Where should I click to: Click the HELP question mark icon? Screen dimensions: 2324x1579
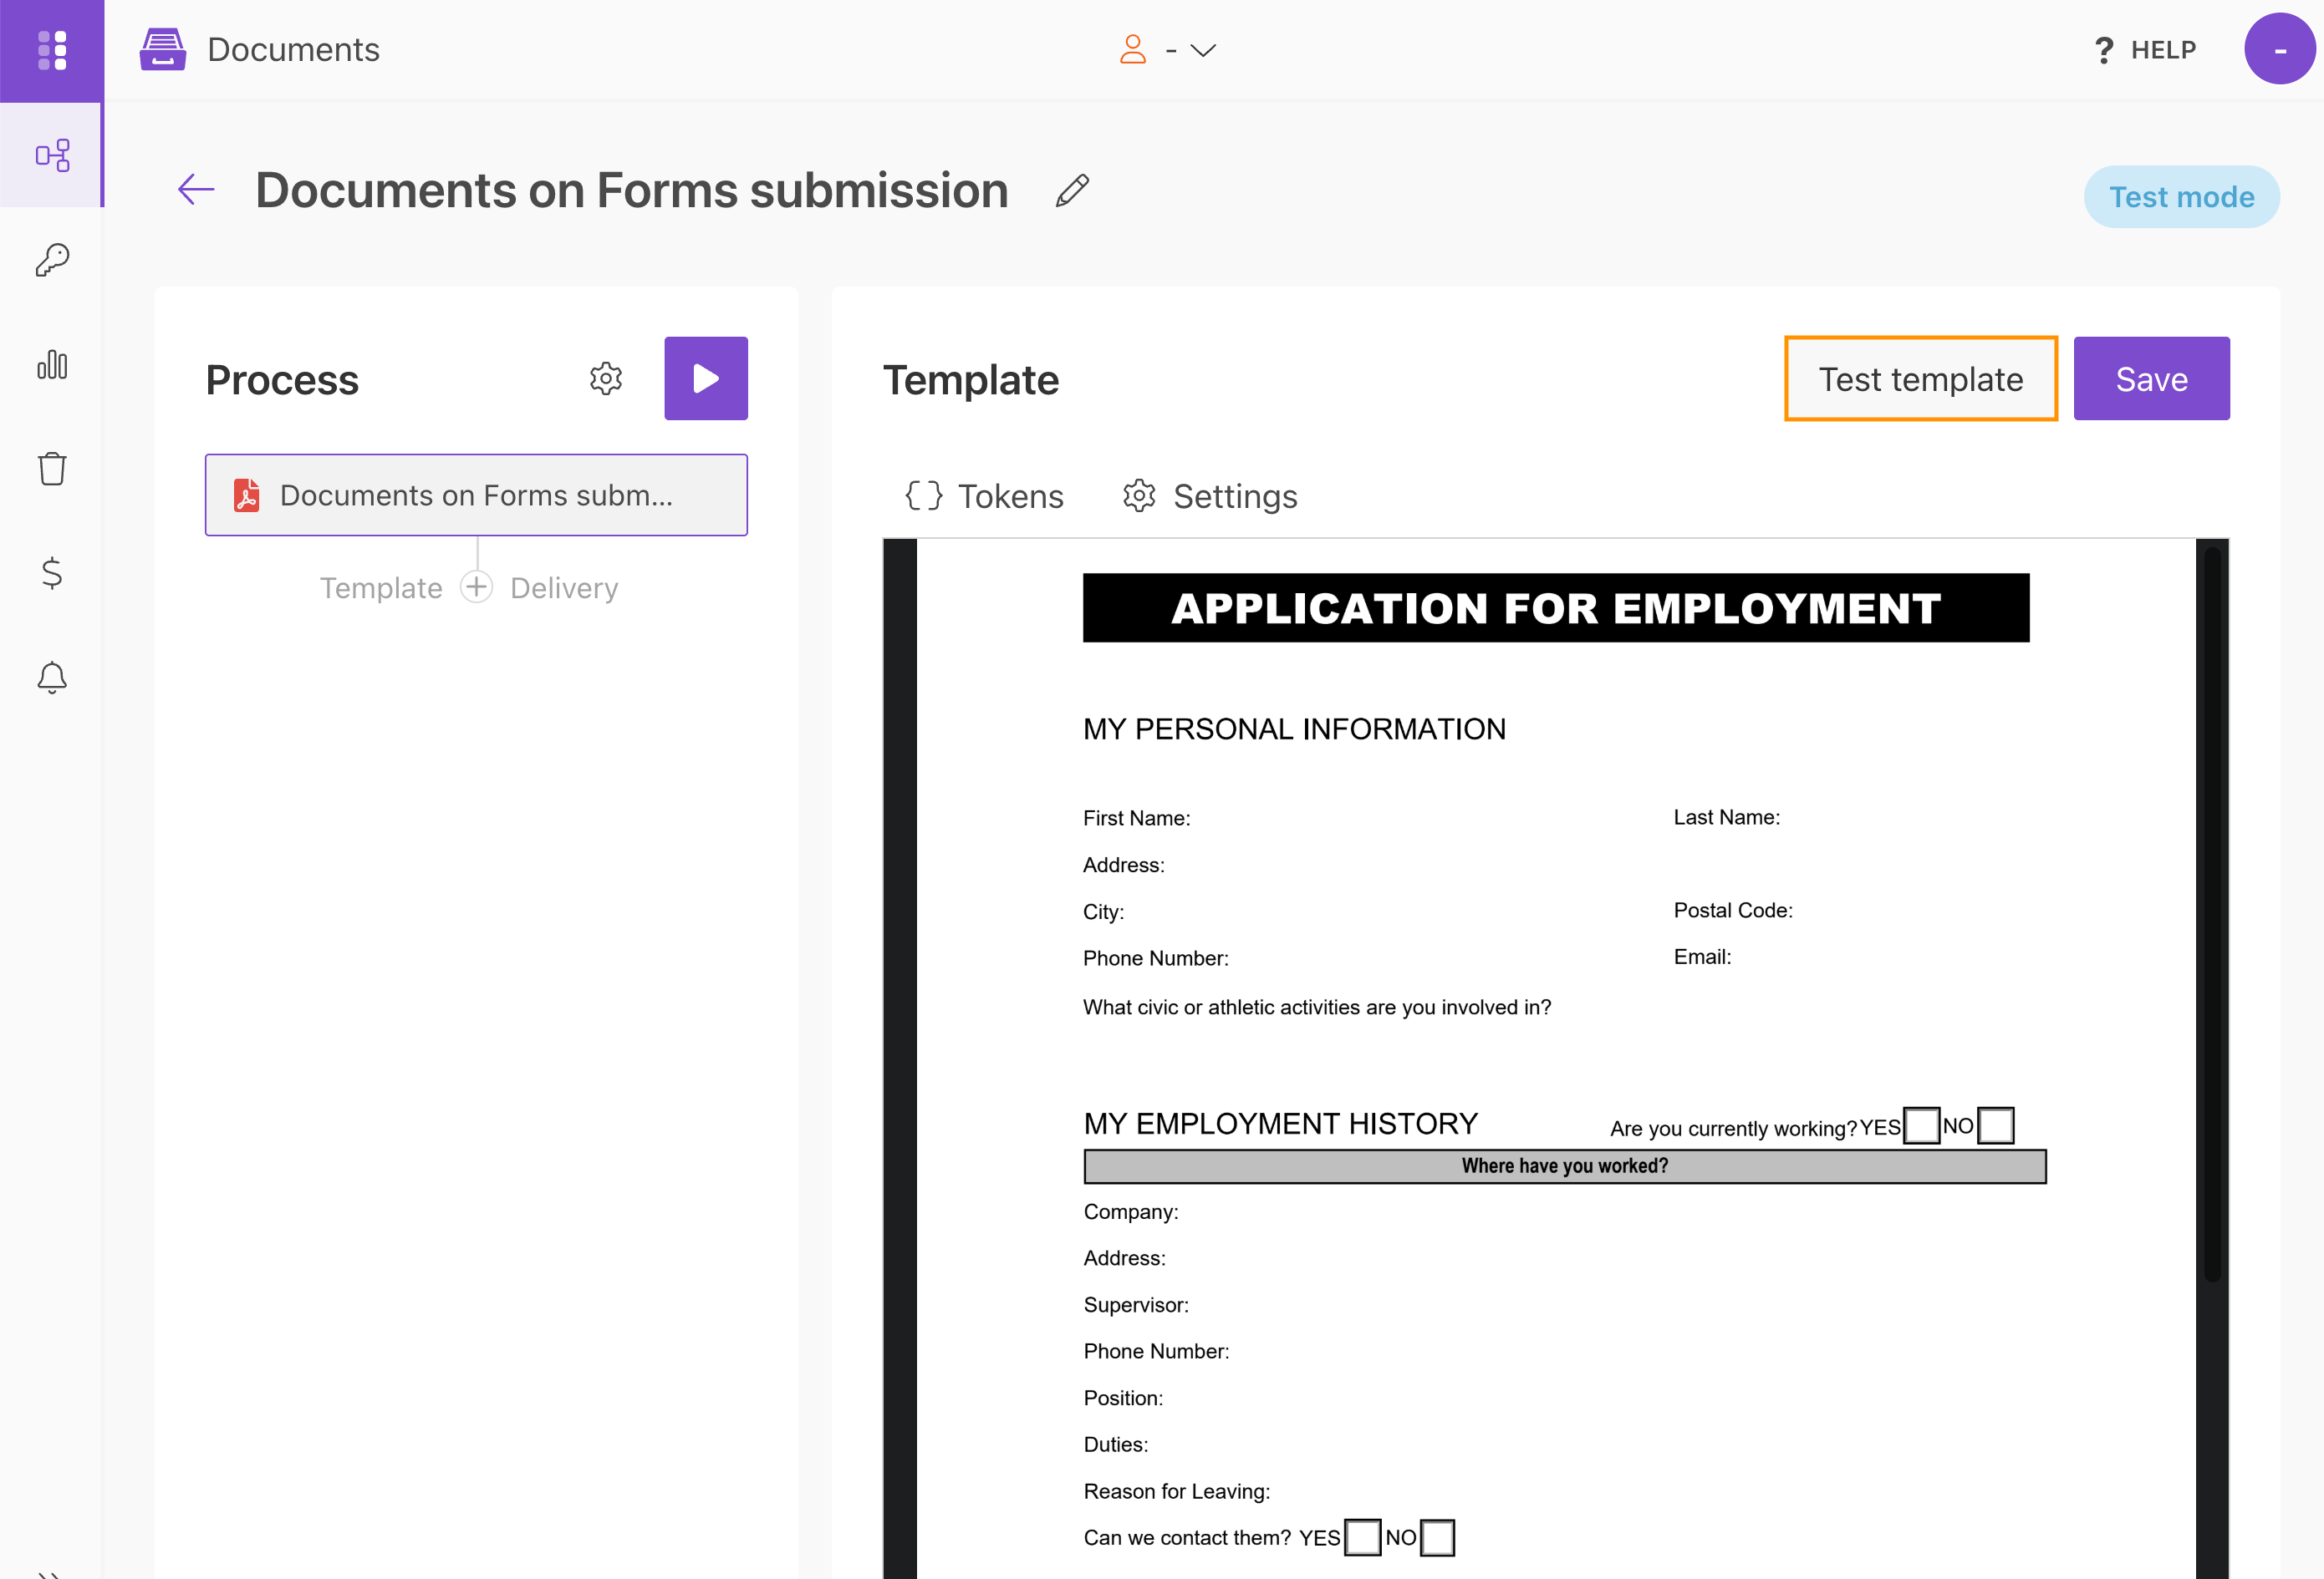pyautogui.click(x=2104, y=50)
